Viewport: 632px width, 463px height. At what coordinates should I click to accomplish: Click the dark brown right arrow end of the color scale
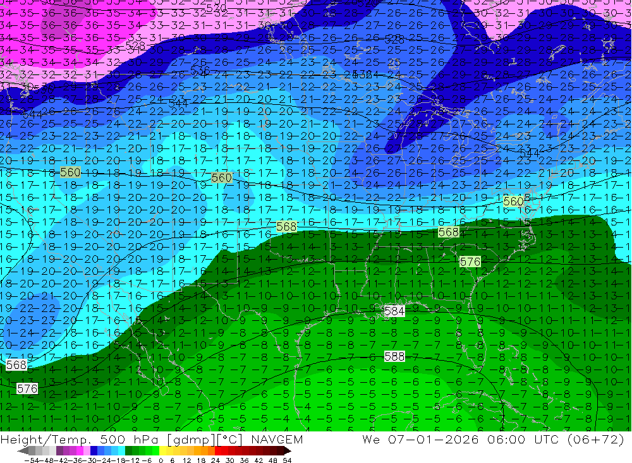(x=288, y=451)
